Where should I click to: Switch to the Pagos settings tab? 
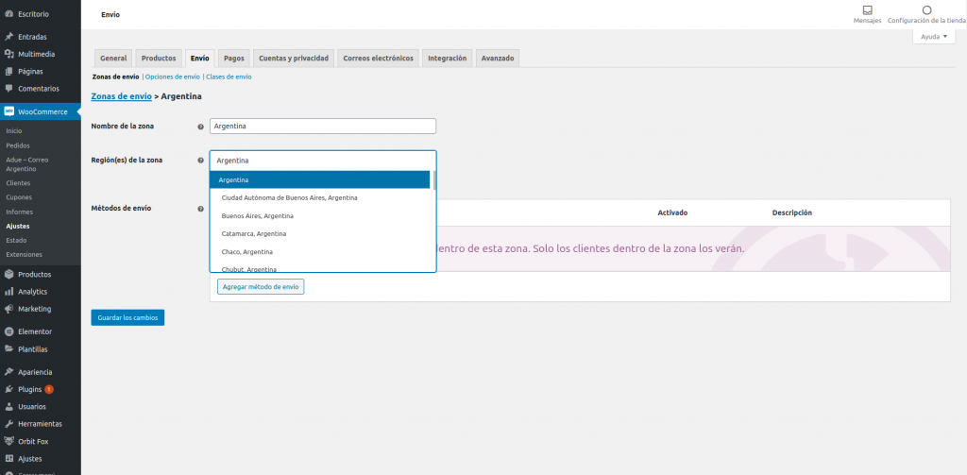pos(234,58)
